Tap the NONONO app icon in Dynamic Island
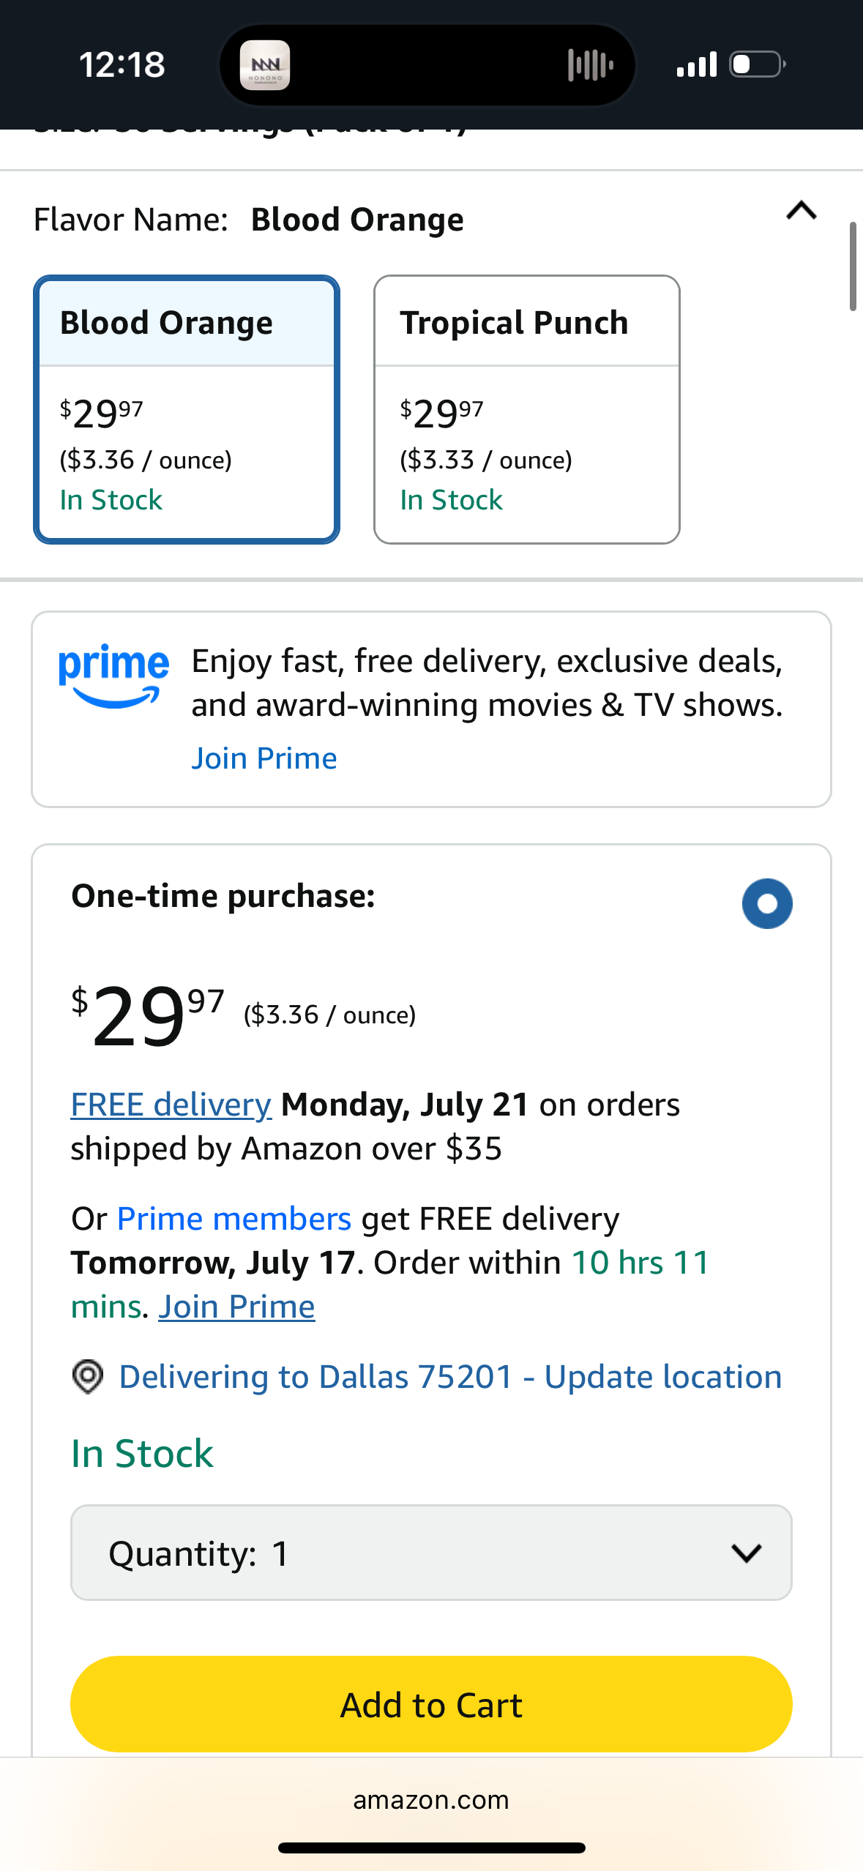This screenshot has height=1871, width=863. [x=265, y=65]
